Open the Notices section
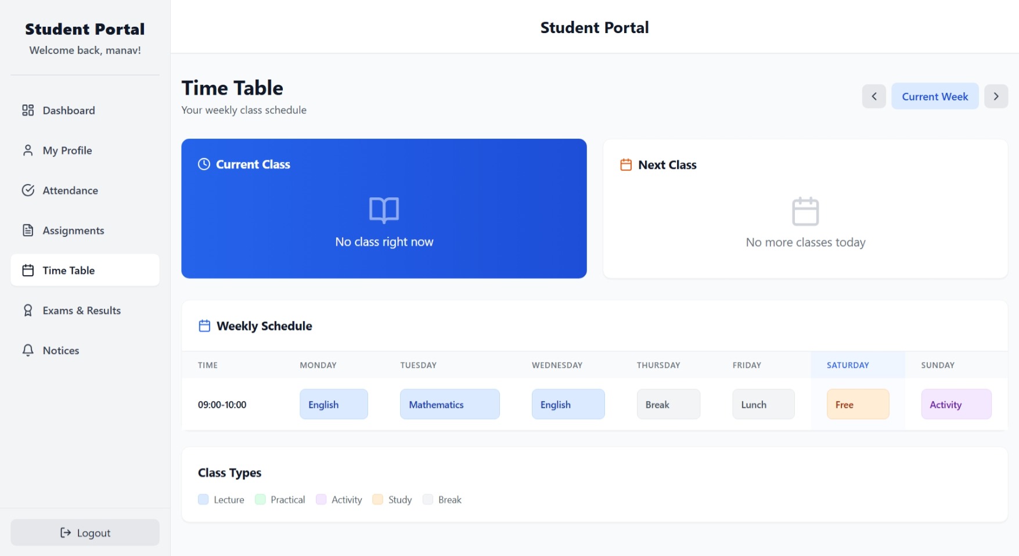Image resolution: width=1019 pixels, height=556 pixels. coord(60,350)
